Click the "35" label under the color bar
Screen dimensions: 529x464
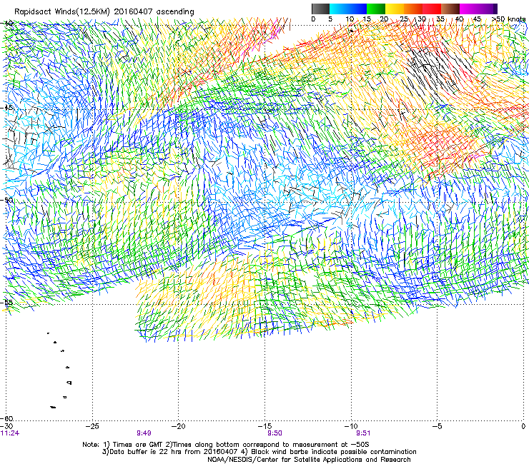pos(440,19)
